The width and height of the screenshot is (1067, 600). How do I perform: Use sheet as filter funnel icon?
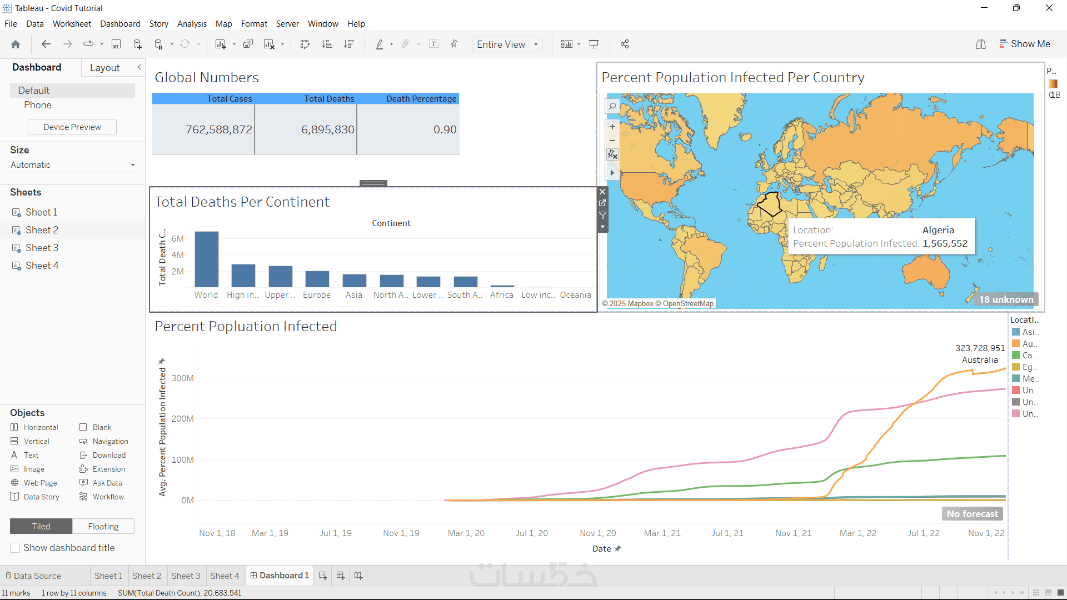(x=602, y=215)
